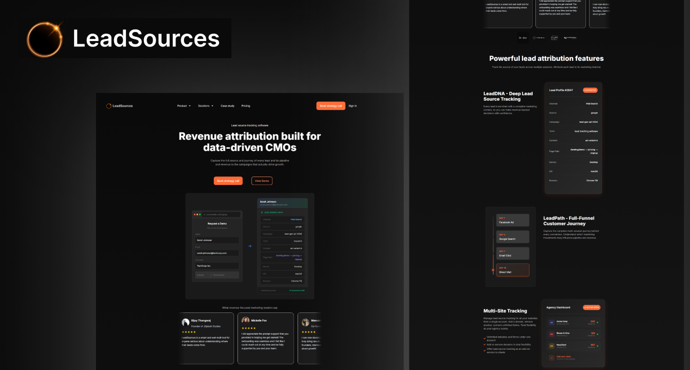Click the NovaTech site icon
The image size is (690, 370).
click(552, 345)
